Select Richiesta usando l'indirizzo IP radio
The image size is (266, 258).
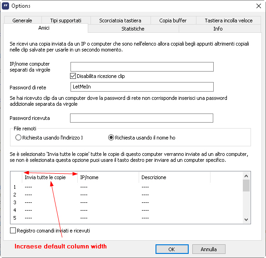click(18, 138)
